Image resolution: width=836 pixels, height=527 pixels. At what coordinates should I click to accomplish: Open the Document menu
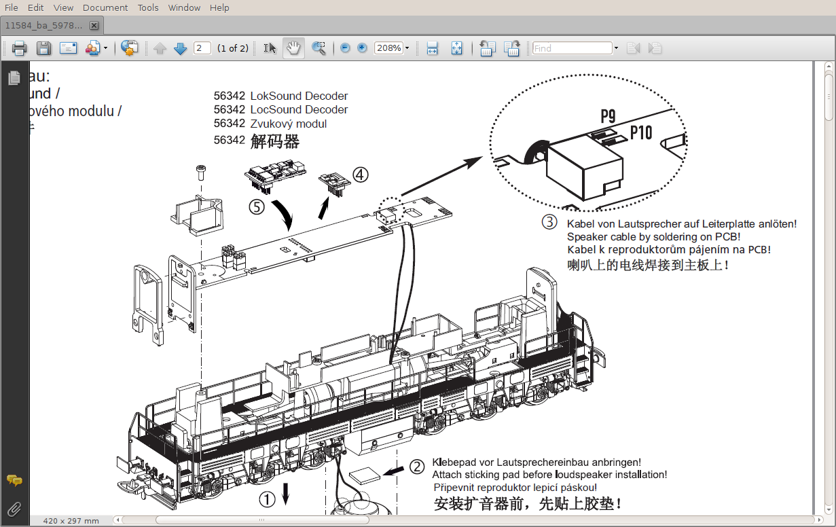105,7
